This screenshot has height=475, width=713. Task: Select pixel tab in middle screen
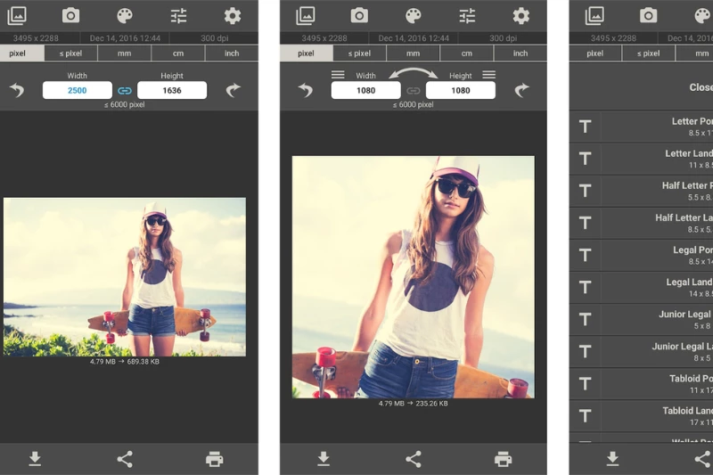pos(306,53)
